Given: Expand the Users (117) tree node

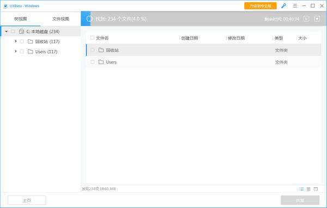Looking at the screenshot, I should coord(16,51).
